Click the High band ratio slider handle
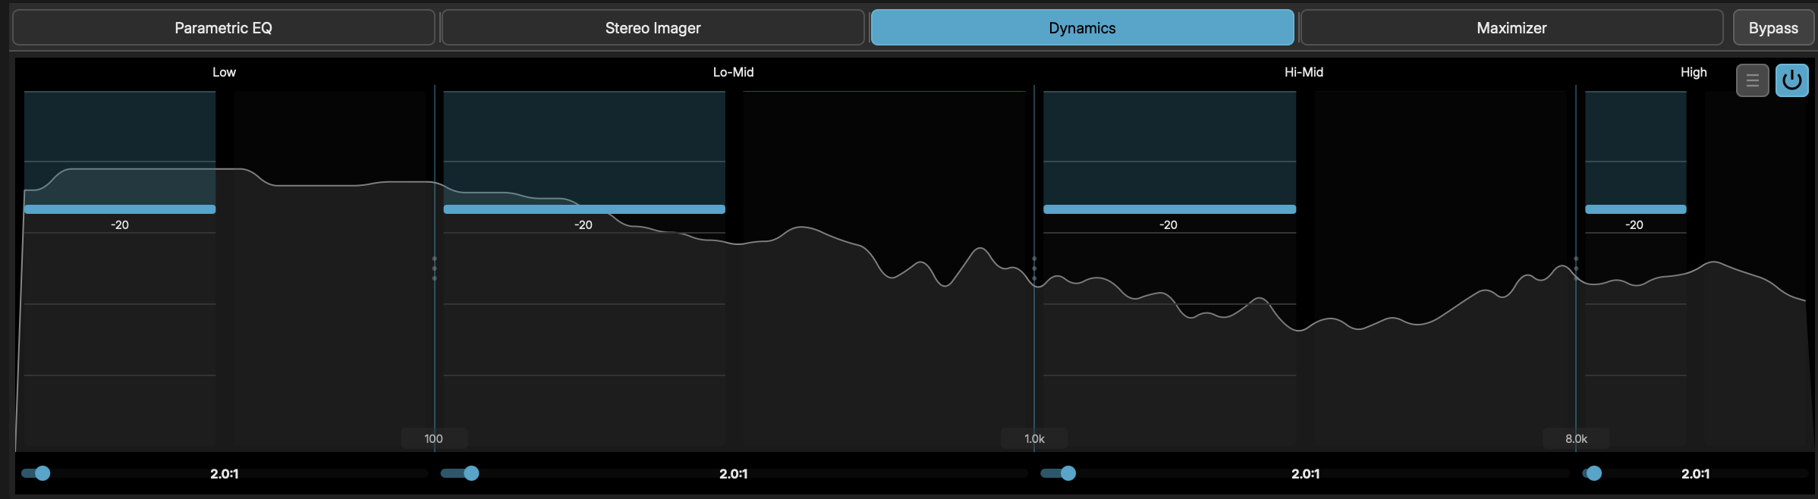 pyautogui.click(x=1594, y=473)
